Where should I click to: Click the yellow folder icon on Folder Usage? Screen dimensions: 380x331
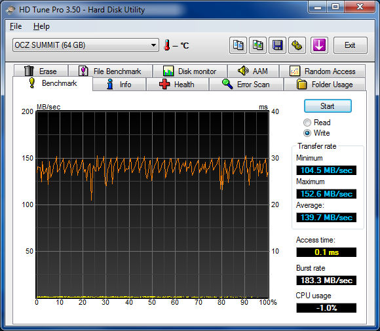pyautogui.click(x=302, y=84)
